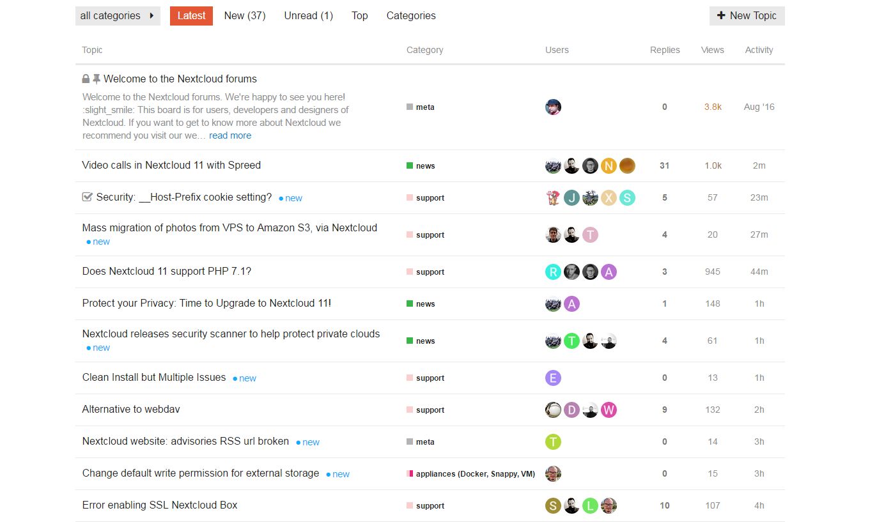Open Clean Install but Multiple Issues topic
This screenshot has width=893, height=522.
tap(154, 378)
